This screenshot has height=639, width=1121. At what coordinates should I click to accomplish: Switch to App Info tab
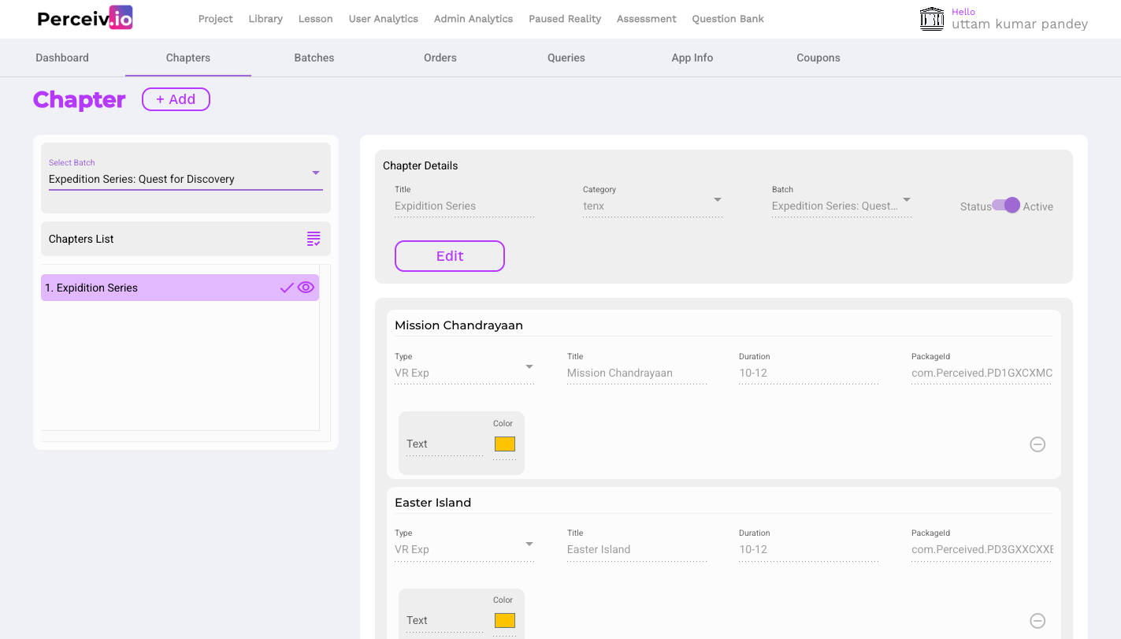[x=692, y=58]
